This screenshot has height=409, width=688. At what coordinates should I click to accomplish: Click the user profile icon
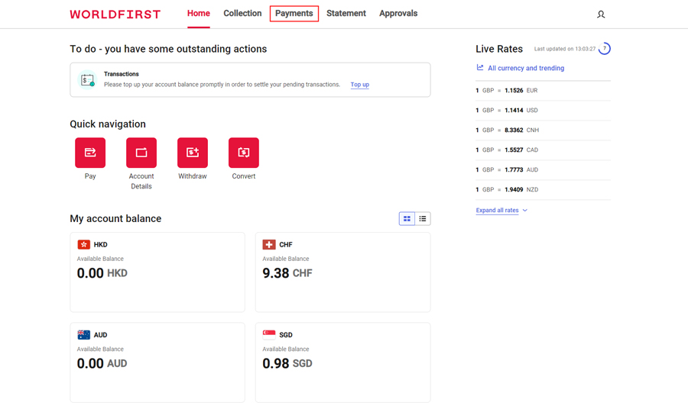tap(601, 14)
